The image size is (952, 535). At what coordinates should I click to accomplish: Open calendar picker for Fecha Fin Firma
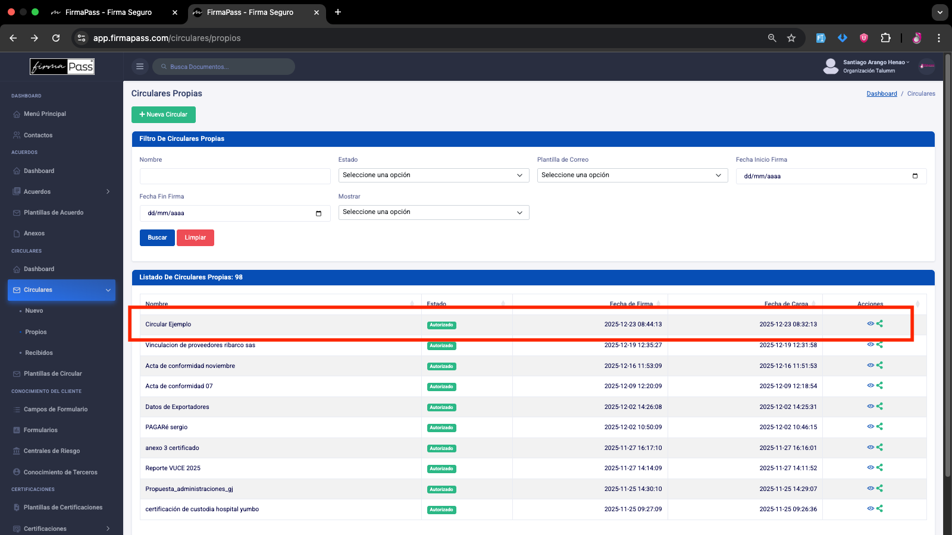point(318,213)
